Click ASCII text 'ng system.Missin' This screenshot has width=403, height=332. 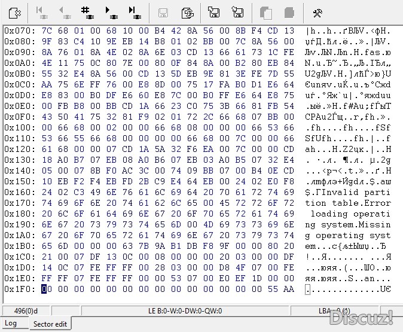point(348,224)
